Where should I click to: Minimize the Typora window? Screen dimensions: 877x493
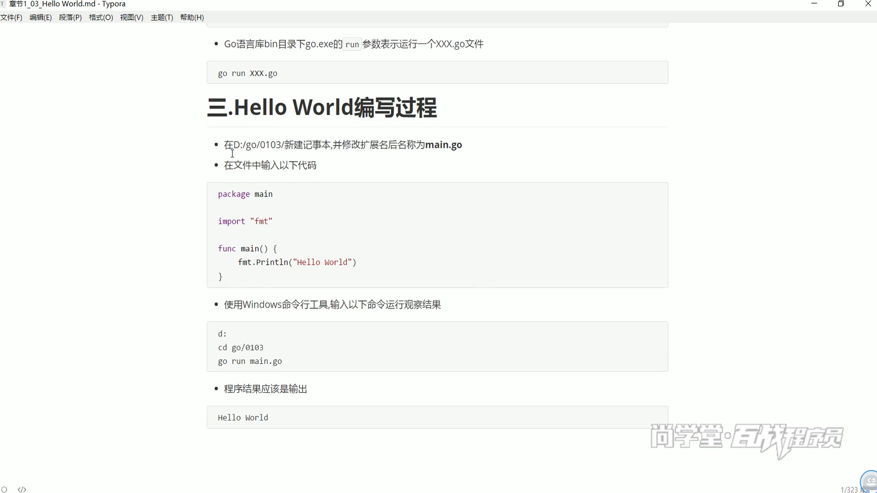point(814,4)
